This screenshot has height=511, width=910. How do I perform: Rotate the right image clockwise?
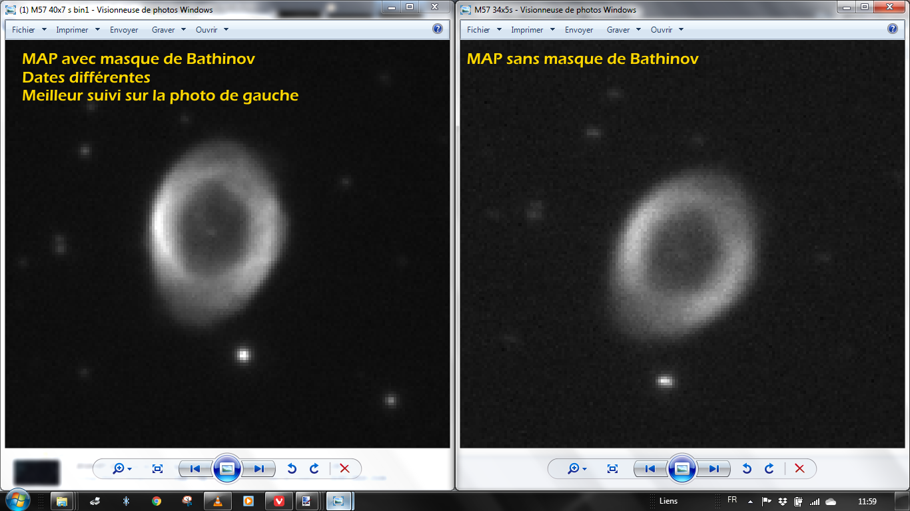[769, 468]
